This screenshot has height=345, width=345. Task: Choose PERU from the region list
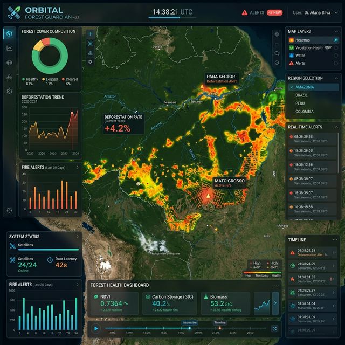pos(301,103)
